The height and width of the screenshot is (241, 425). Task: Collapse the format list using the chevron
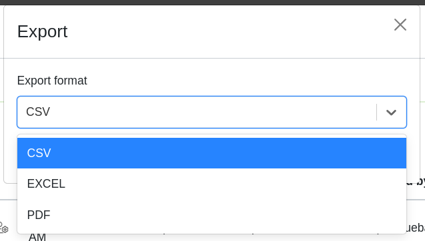point(391,113)
